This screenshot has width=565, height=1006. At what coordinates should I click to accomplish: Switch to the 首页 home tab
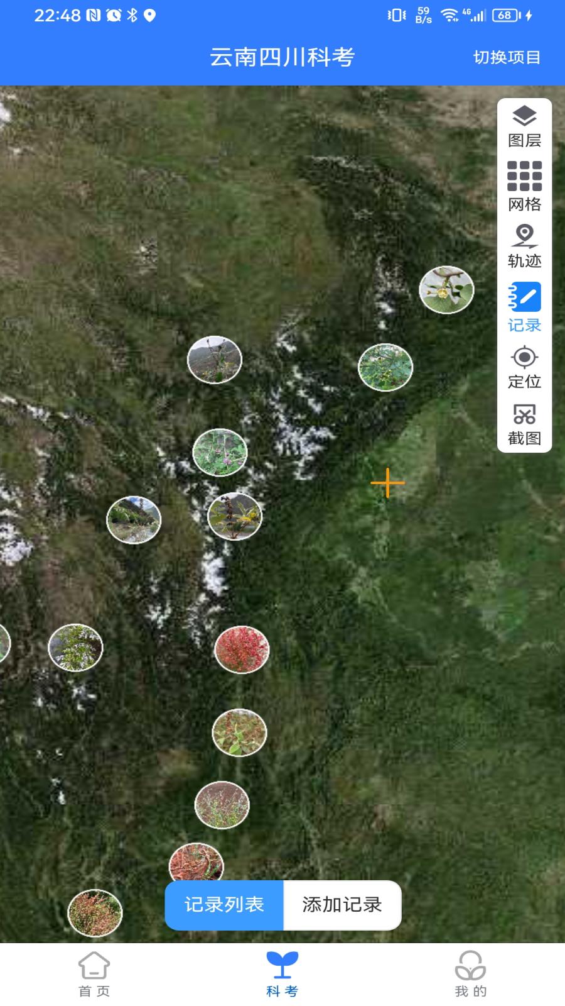pyautogui.click(x=94, y=974)
